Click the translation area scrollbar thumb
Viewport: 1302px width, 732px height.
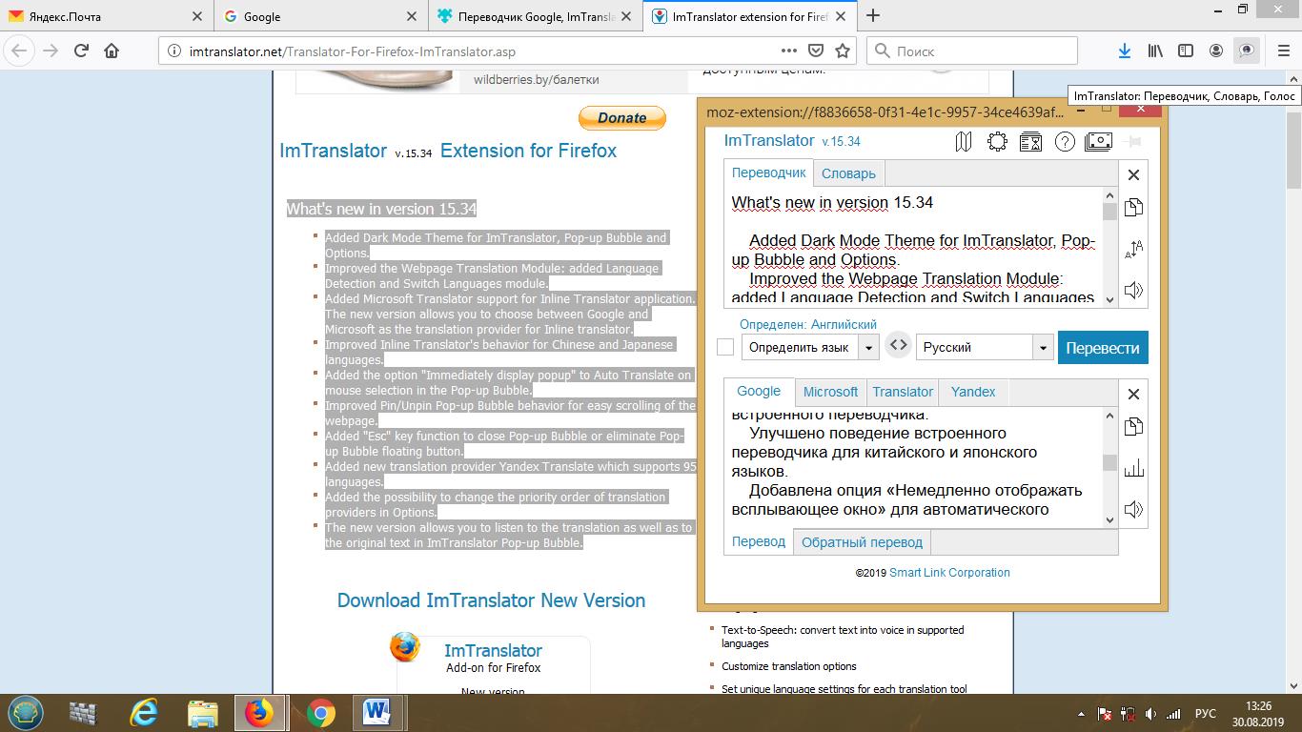[x=1109, y=463]
